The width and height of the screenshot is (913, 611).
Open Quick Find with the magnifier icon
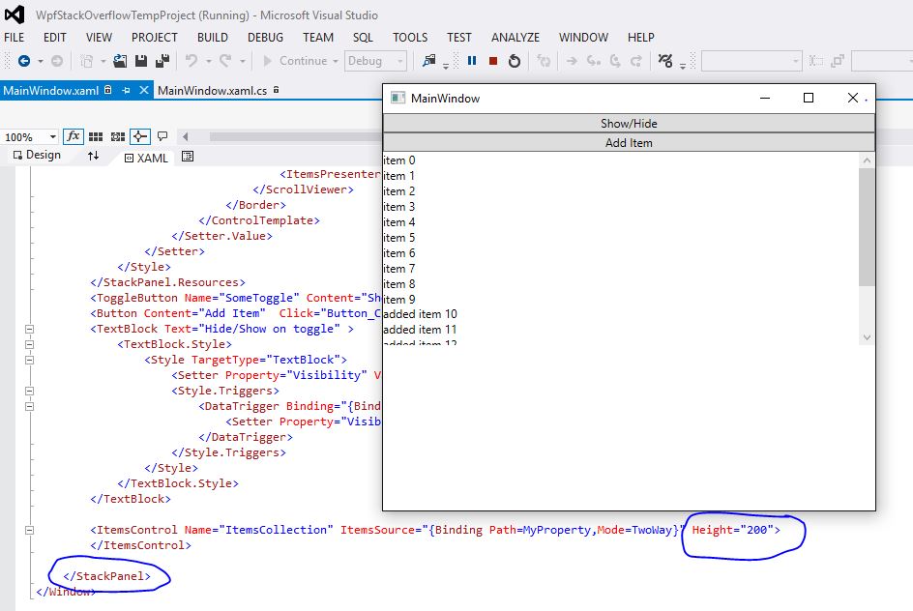pyautogui.click(x=429, y=60)
